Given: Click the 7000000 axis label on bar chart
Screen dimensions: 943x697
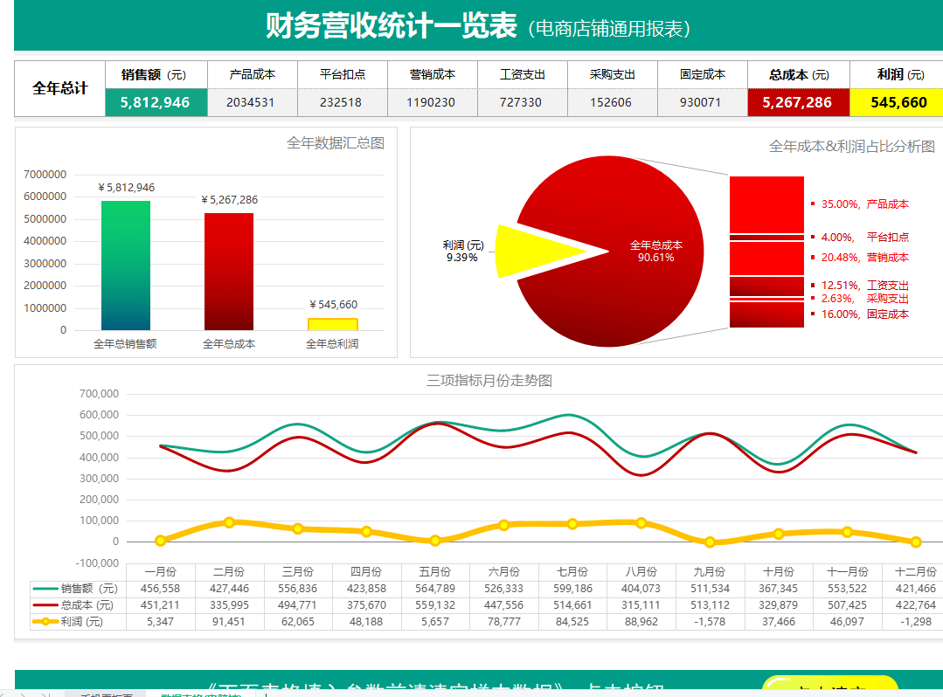Looking at the screenshot, I should pyautogui.click(x=45, y=175).
